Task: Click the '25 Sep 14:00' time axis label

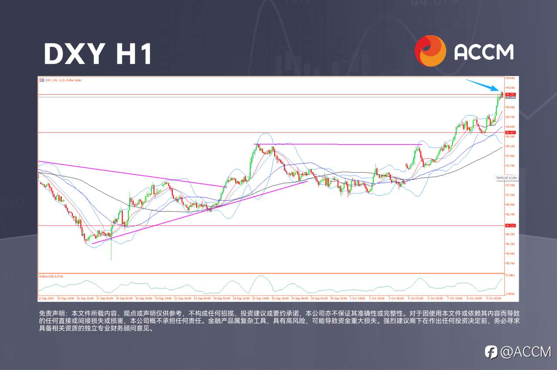Action: tap(260, 299)
